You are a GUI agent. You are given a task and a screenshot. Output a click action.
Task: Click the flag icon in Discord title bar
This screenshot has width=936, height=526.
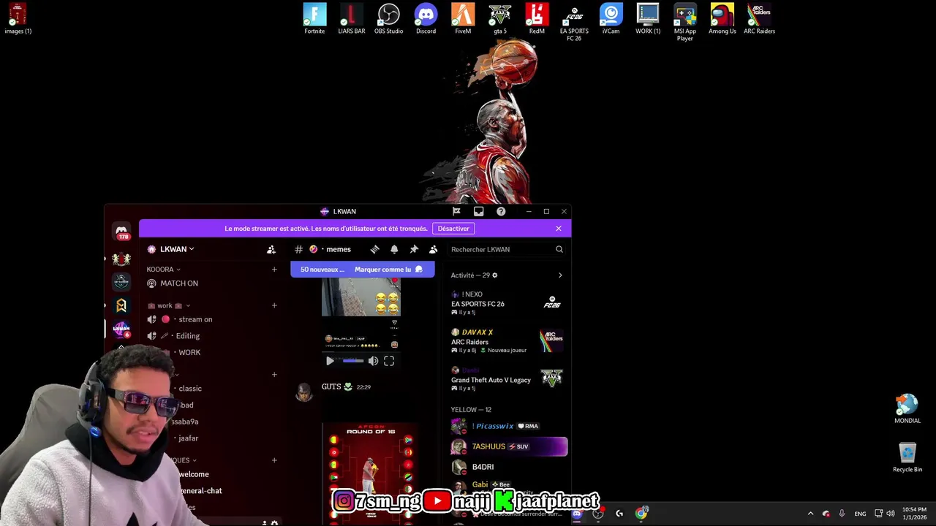pyautogui.click(x=456, y=211)
